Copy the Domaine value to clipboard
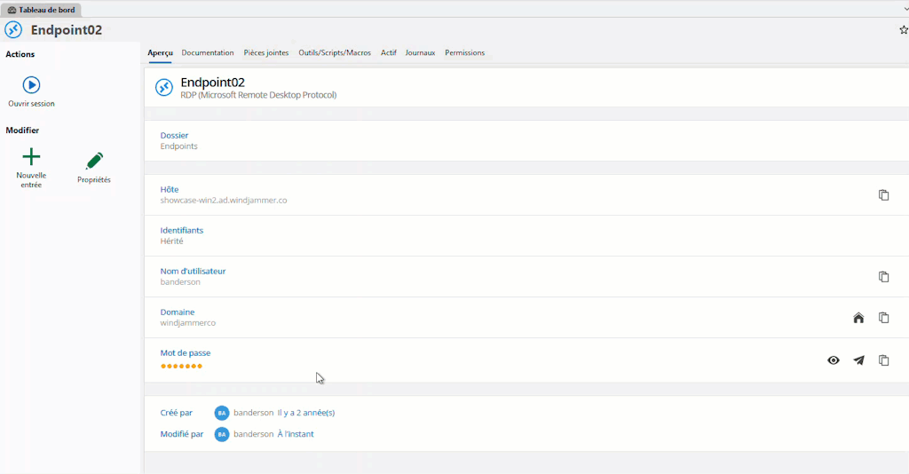Viewport: 909px width, 474px height. (883, 318)
